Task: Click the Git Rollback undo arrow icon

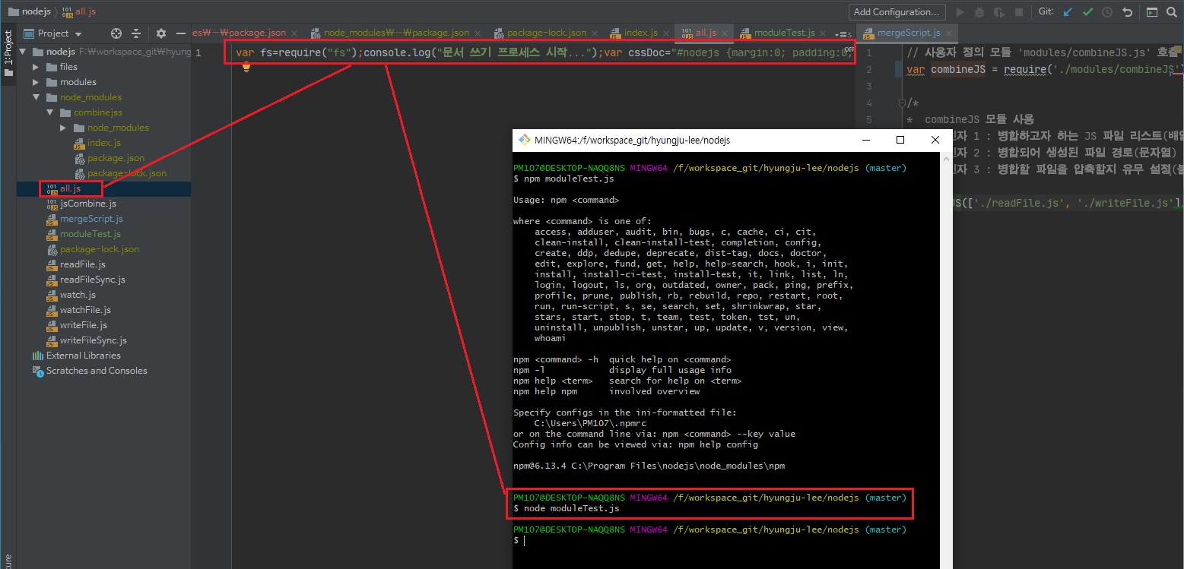Action: click(x=1127, y=12)
